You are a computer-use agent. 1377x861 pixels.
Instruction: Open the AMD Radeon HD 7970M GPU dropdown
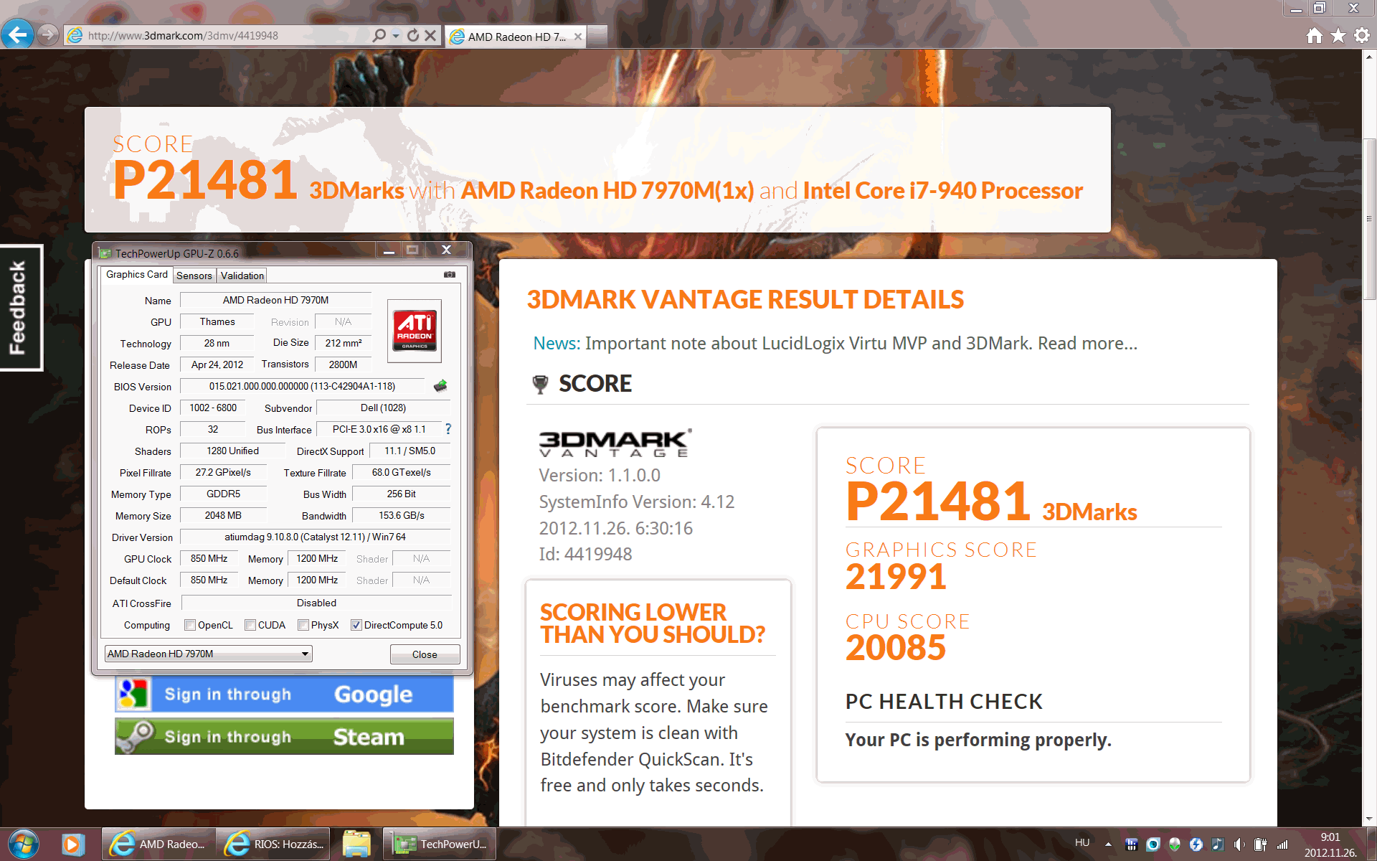[208, 654]
